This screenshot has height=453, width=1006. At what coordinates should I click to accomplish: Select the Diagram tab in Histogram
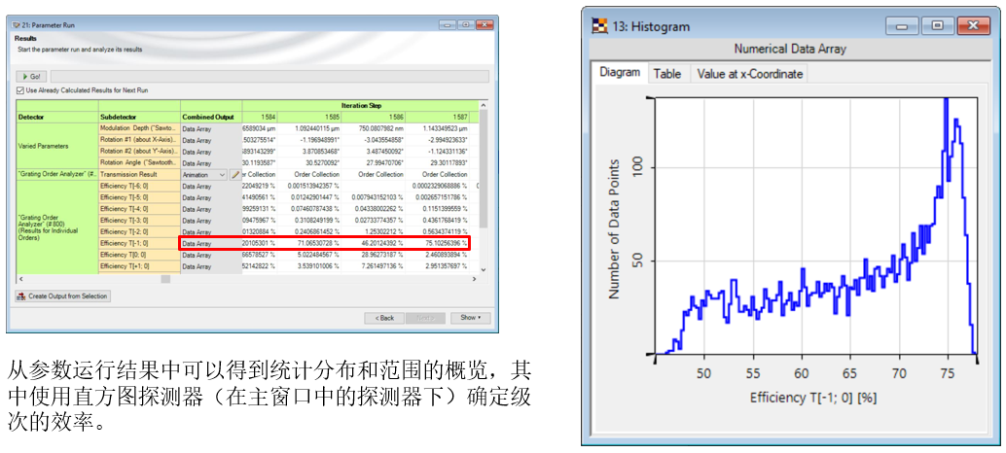click(x=619, y=72)
